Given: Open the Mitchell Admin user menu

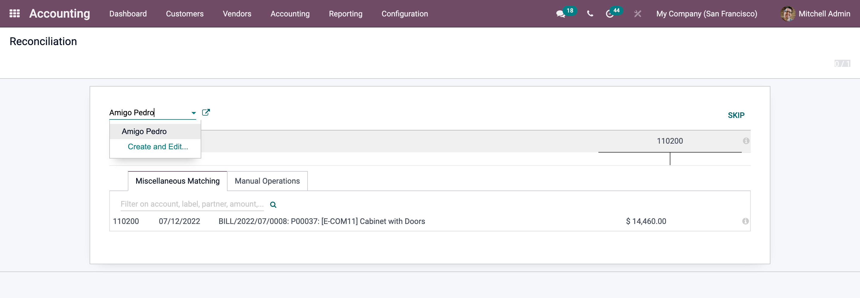Looking at the screenshot, I should tap(815, 14).
